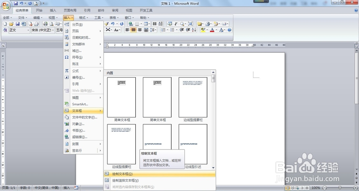359x191 pixels.
Task: Click the Align Left icon
Action: click(127, 30)
